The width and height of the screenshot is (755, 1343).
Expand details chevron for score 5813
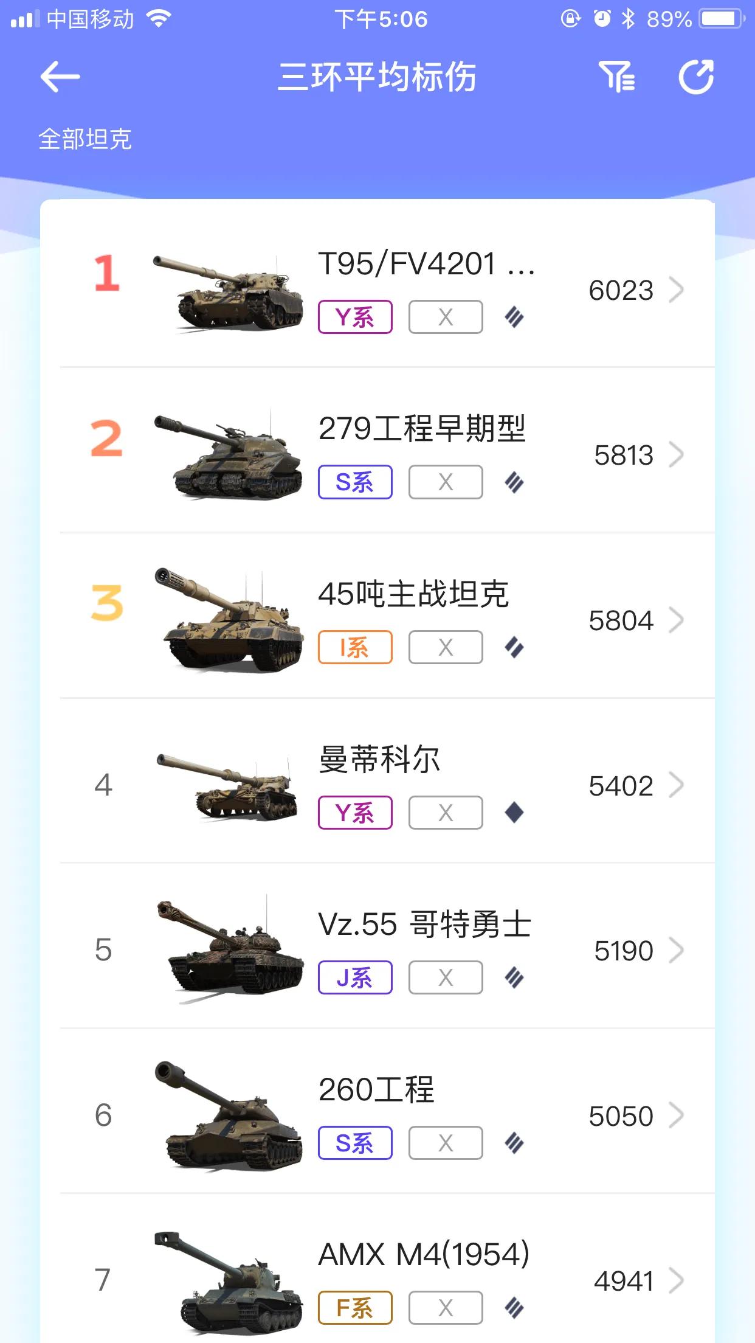pos(676,455)
